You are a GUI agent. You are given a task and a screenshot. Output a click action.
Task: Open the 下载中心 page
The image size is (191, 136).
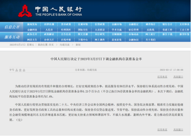click(83, 40)
